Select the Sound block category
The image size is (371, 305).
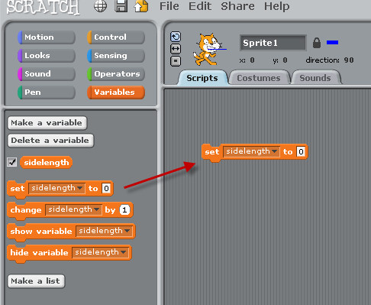[47, 74]
